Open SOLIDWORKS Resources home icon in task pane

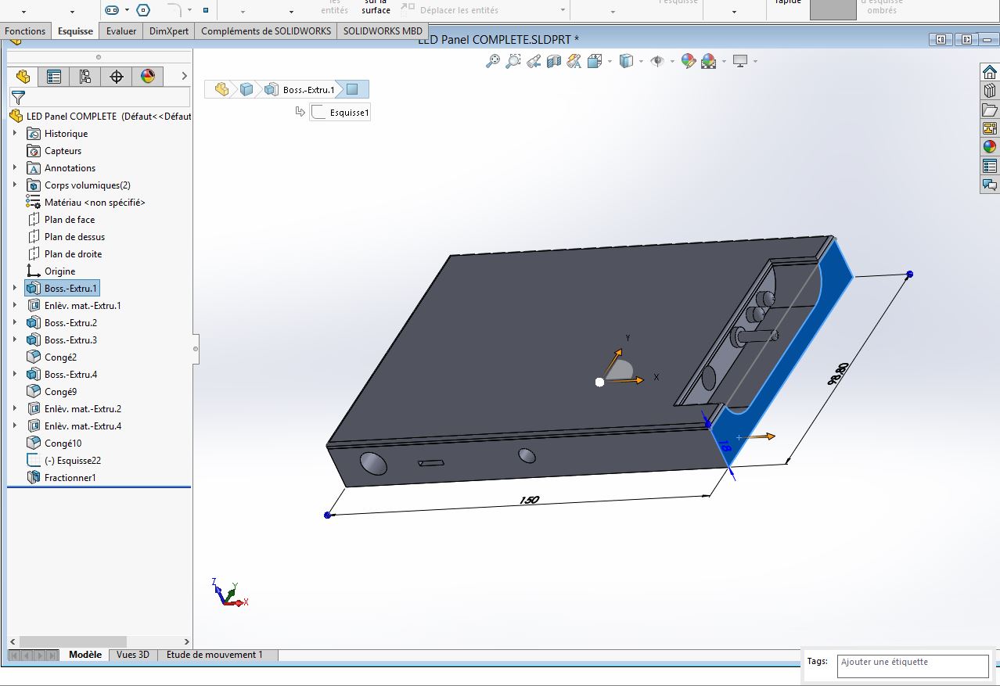coord(990,72)
